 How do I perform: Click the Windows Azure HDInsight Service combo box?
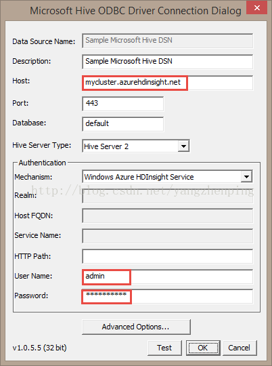coord(167,177)
